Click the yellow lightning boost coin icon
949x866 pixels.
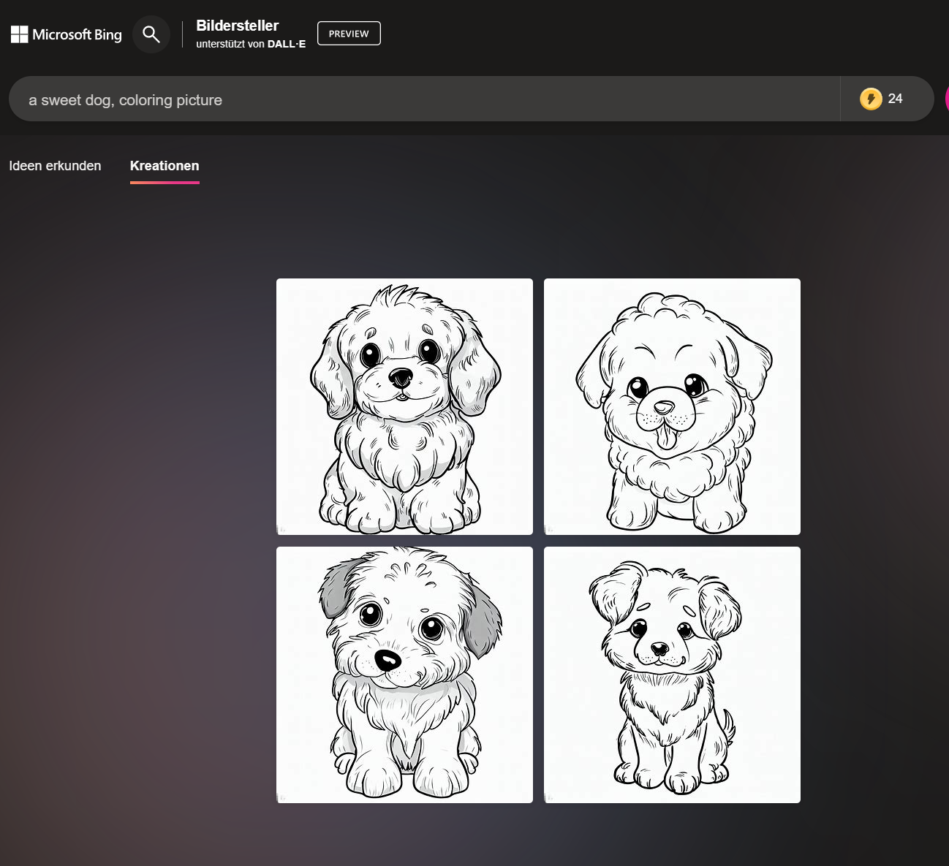click(x=871, y=99)
